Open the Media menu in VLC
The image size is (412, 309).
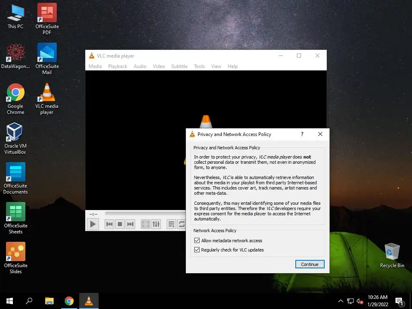tap(95, 66)
